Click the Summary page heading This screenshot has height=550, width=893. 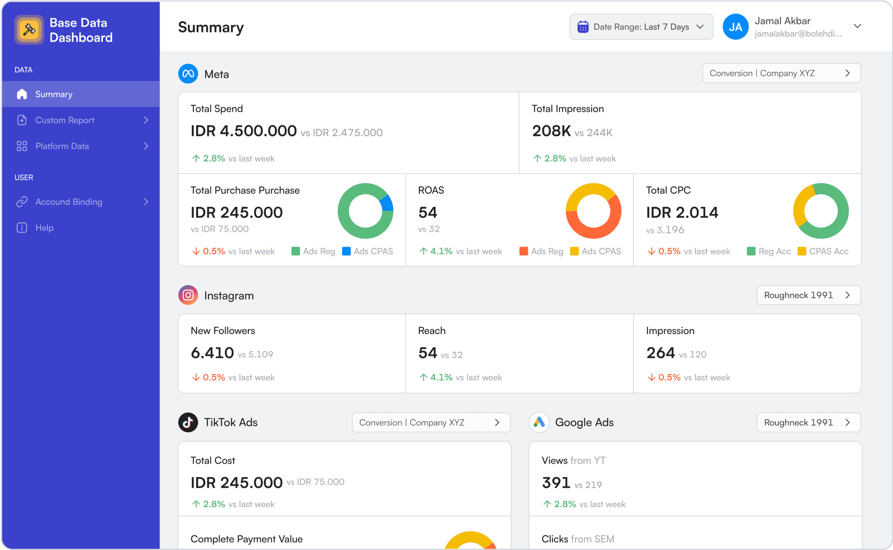click(211, 27)
